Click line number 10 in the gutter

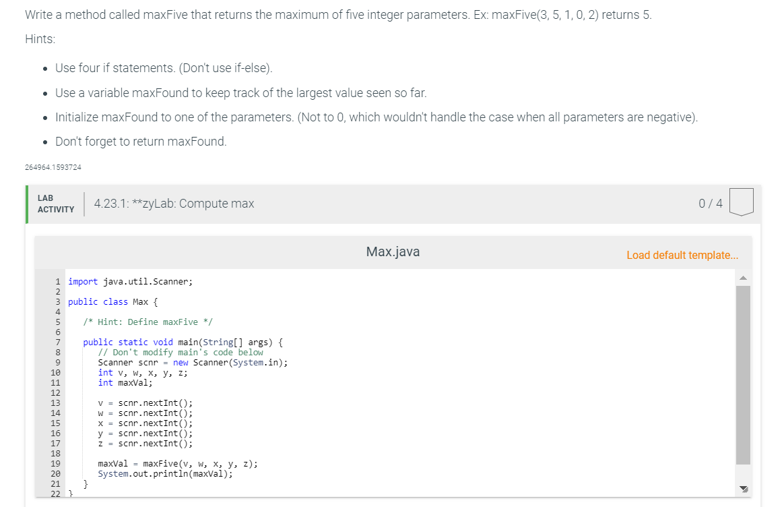click(57, 372)
